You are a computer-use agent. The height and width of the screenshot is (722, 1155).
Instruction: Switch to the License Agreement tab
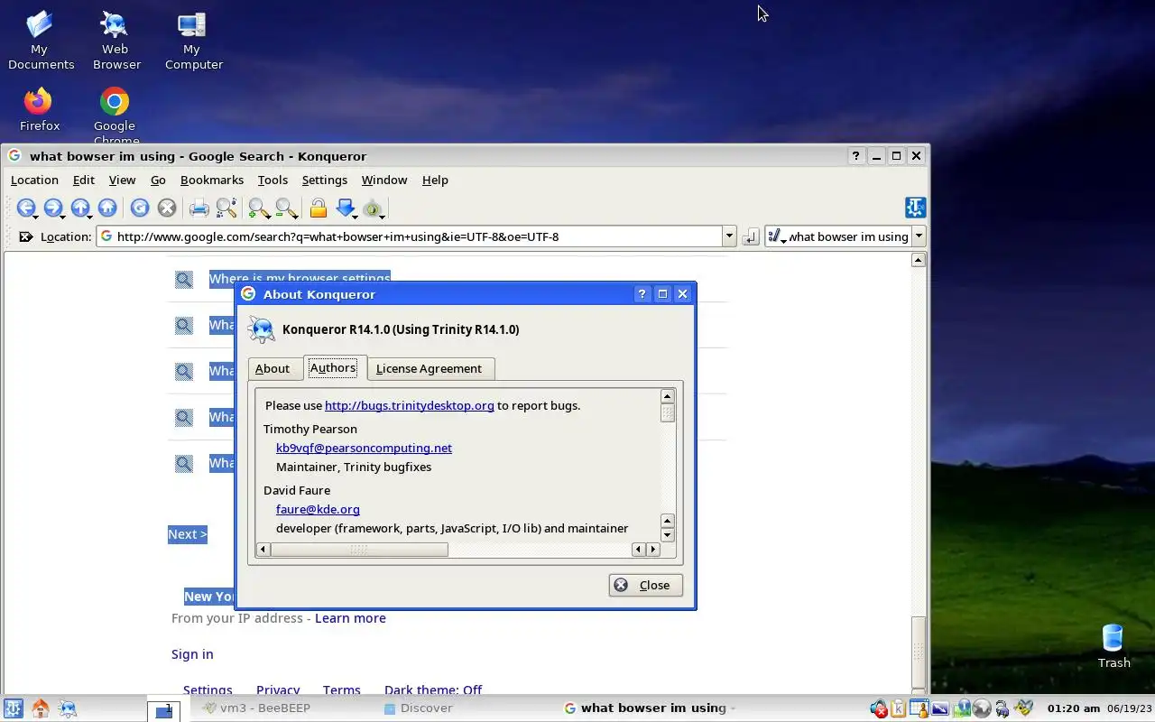click(x=429, y=368)
